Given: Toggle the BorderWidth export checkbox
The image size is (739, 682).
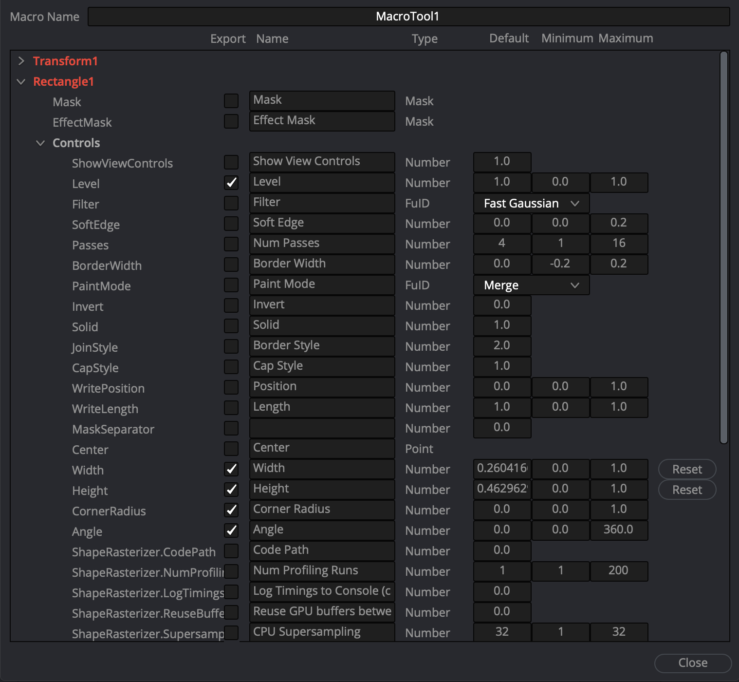Looking at the screenshot, I should (231, 265).
